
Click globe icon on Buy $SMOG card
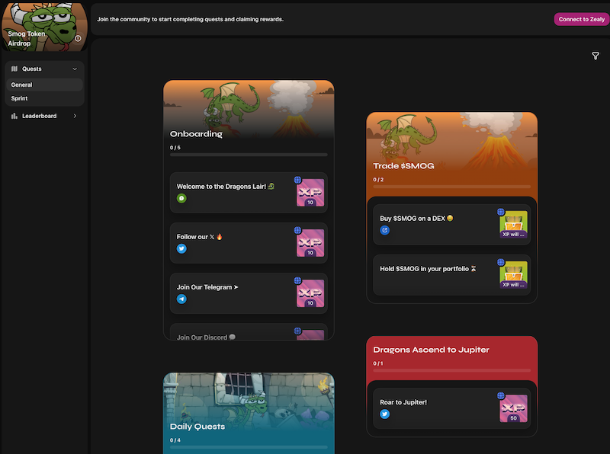pos(501,212)
